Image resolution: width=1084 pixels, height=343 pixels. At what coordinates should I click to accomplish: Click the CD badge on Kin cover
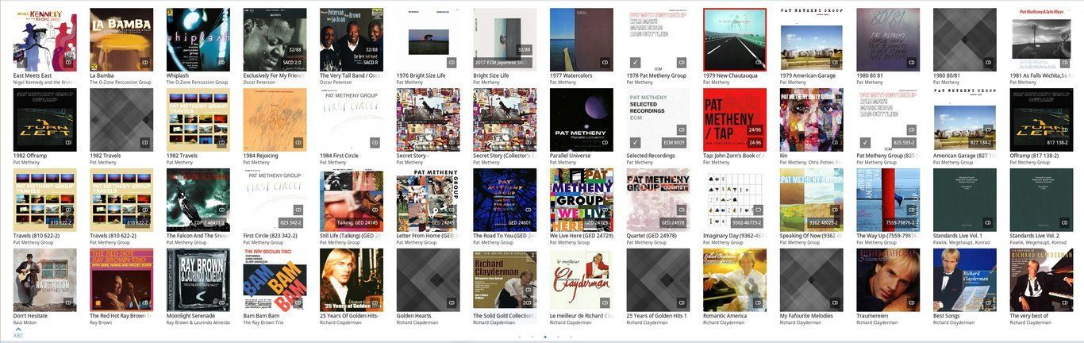[x=835, y=142]
